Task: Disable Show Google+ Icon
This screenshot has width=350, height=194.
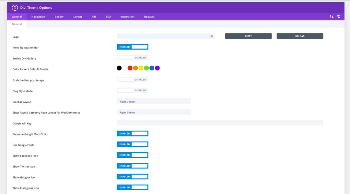Action: click(x=132, y=177)
